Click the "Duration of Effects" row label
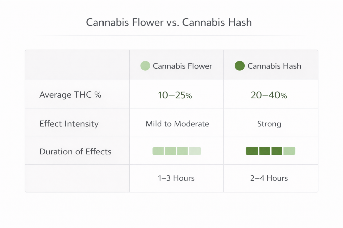The width and height of the screenshot is (343, 228). [75, 152]
